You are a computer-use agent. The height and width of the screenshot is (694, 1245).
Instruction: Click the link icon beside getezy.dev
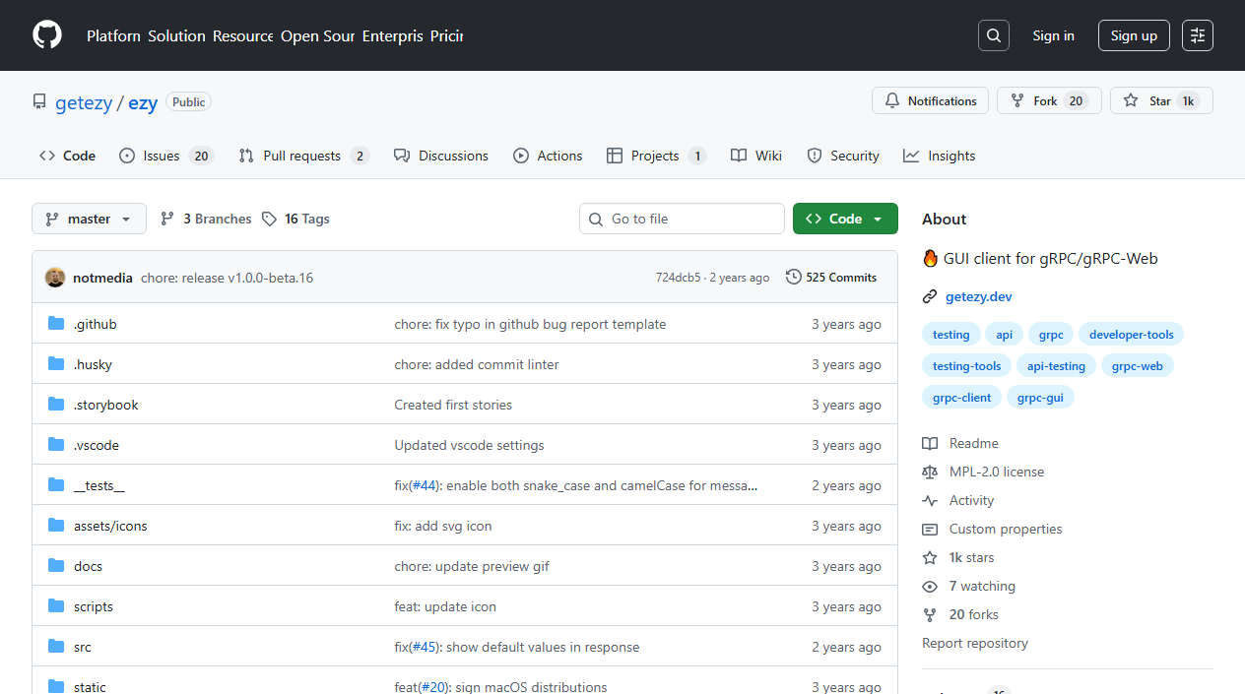tap(930, 296)
